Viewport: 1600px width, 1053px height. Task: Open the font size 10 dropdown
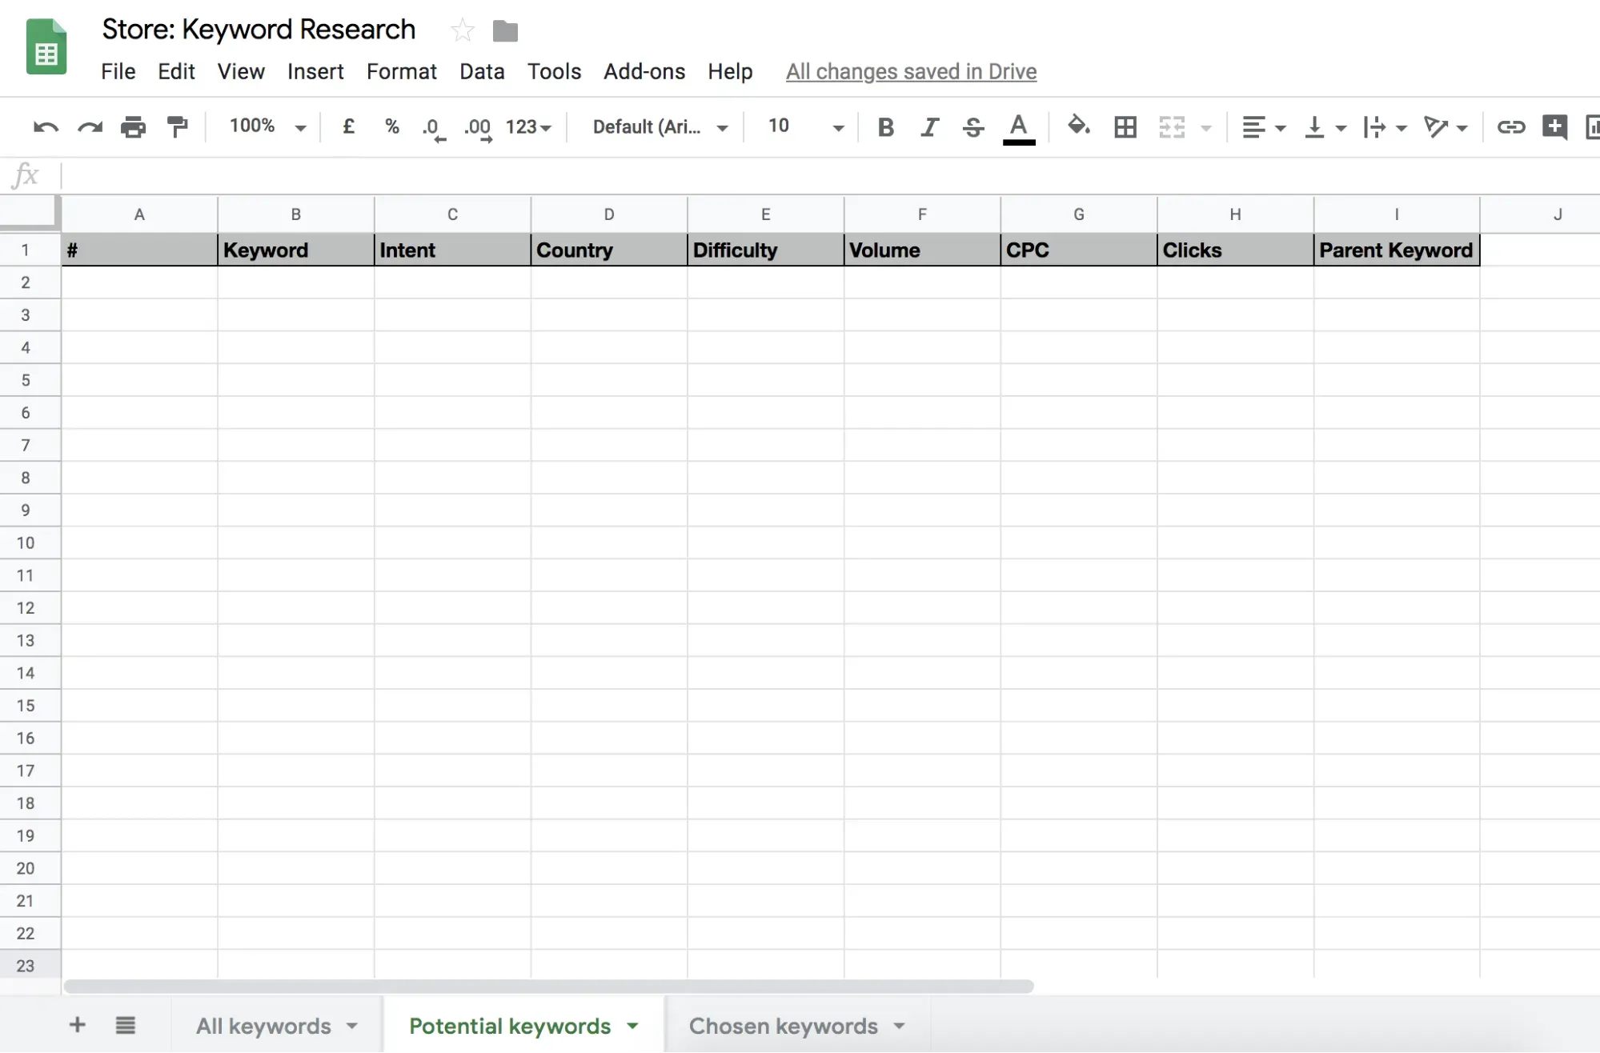coord(804,126)
